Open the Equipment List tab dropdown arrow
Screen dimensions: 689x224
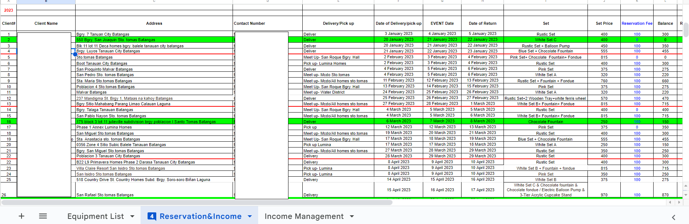132,216
